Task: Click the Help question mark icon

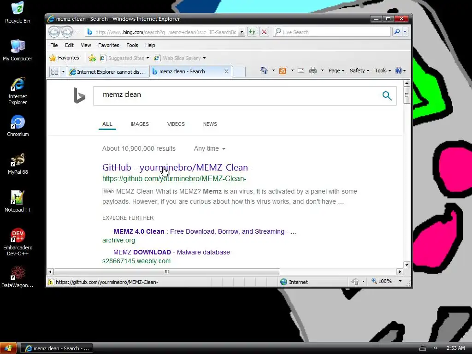Action: point(399,71)
